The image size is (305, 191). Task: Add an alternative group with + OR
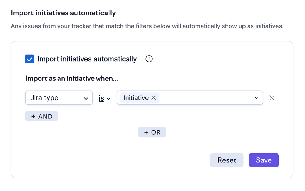coord(152,132)
